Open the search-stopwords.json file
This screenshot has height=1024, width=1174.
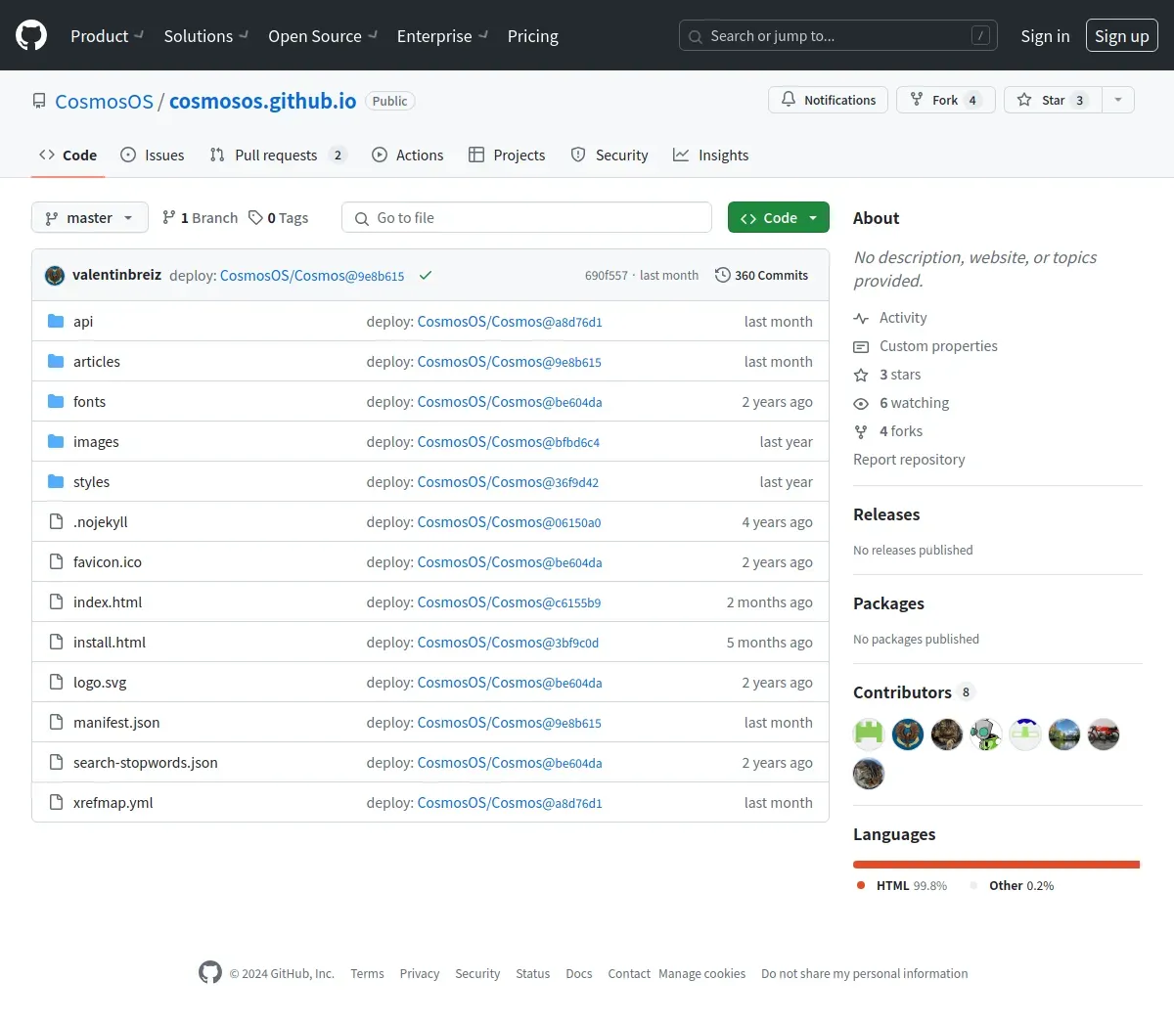(146, 762)
